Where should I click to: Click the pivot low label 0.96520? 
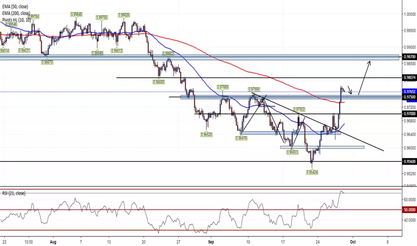coord(207,135)
